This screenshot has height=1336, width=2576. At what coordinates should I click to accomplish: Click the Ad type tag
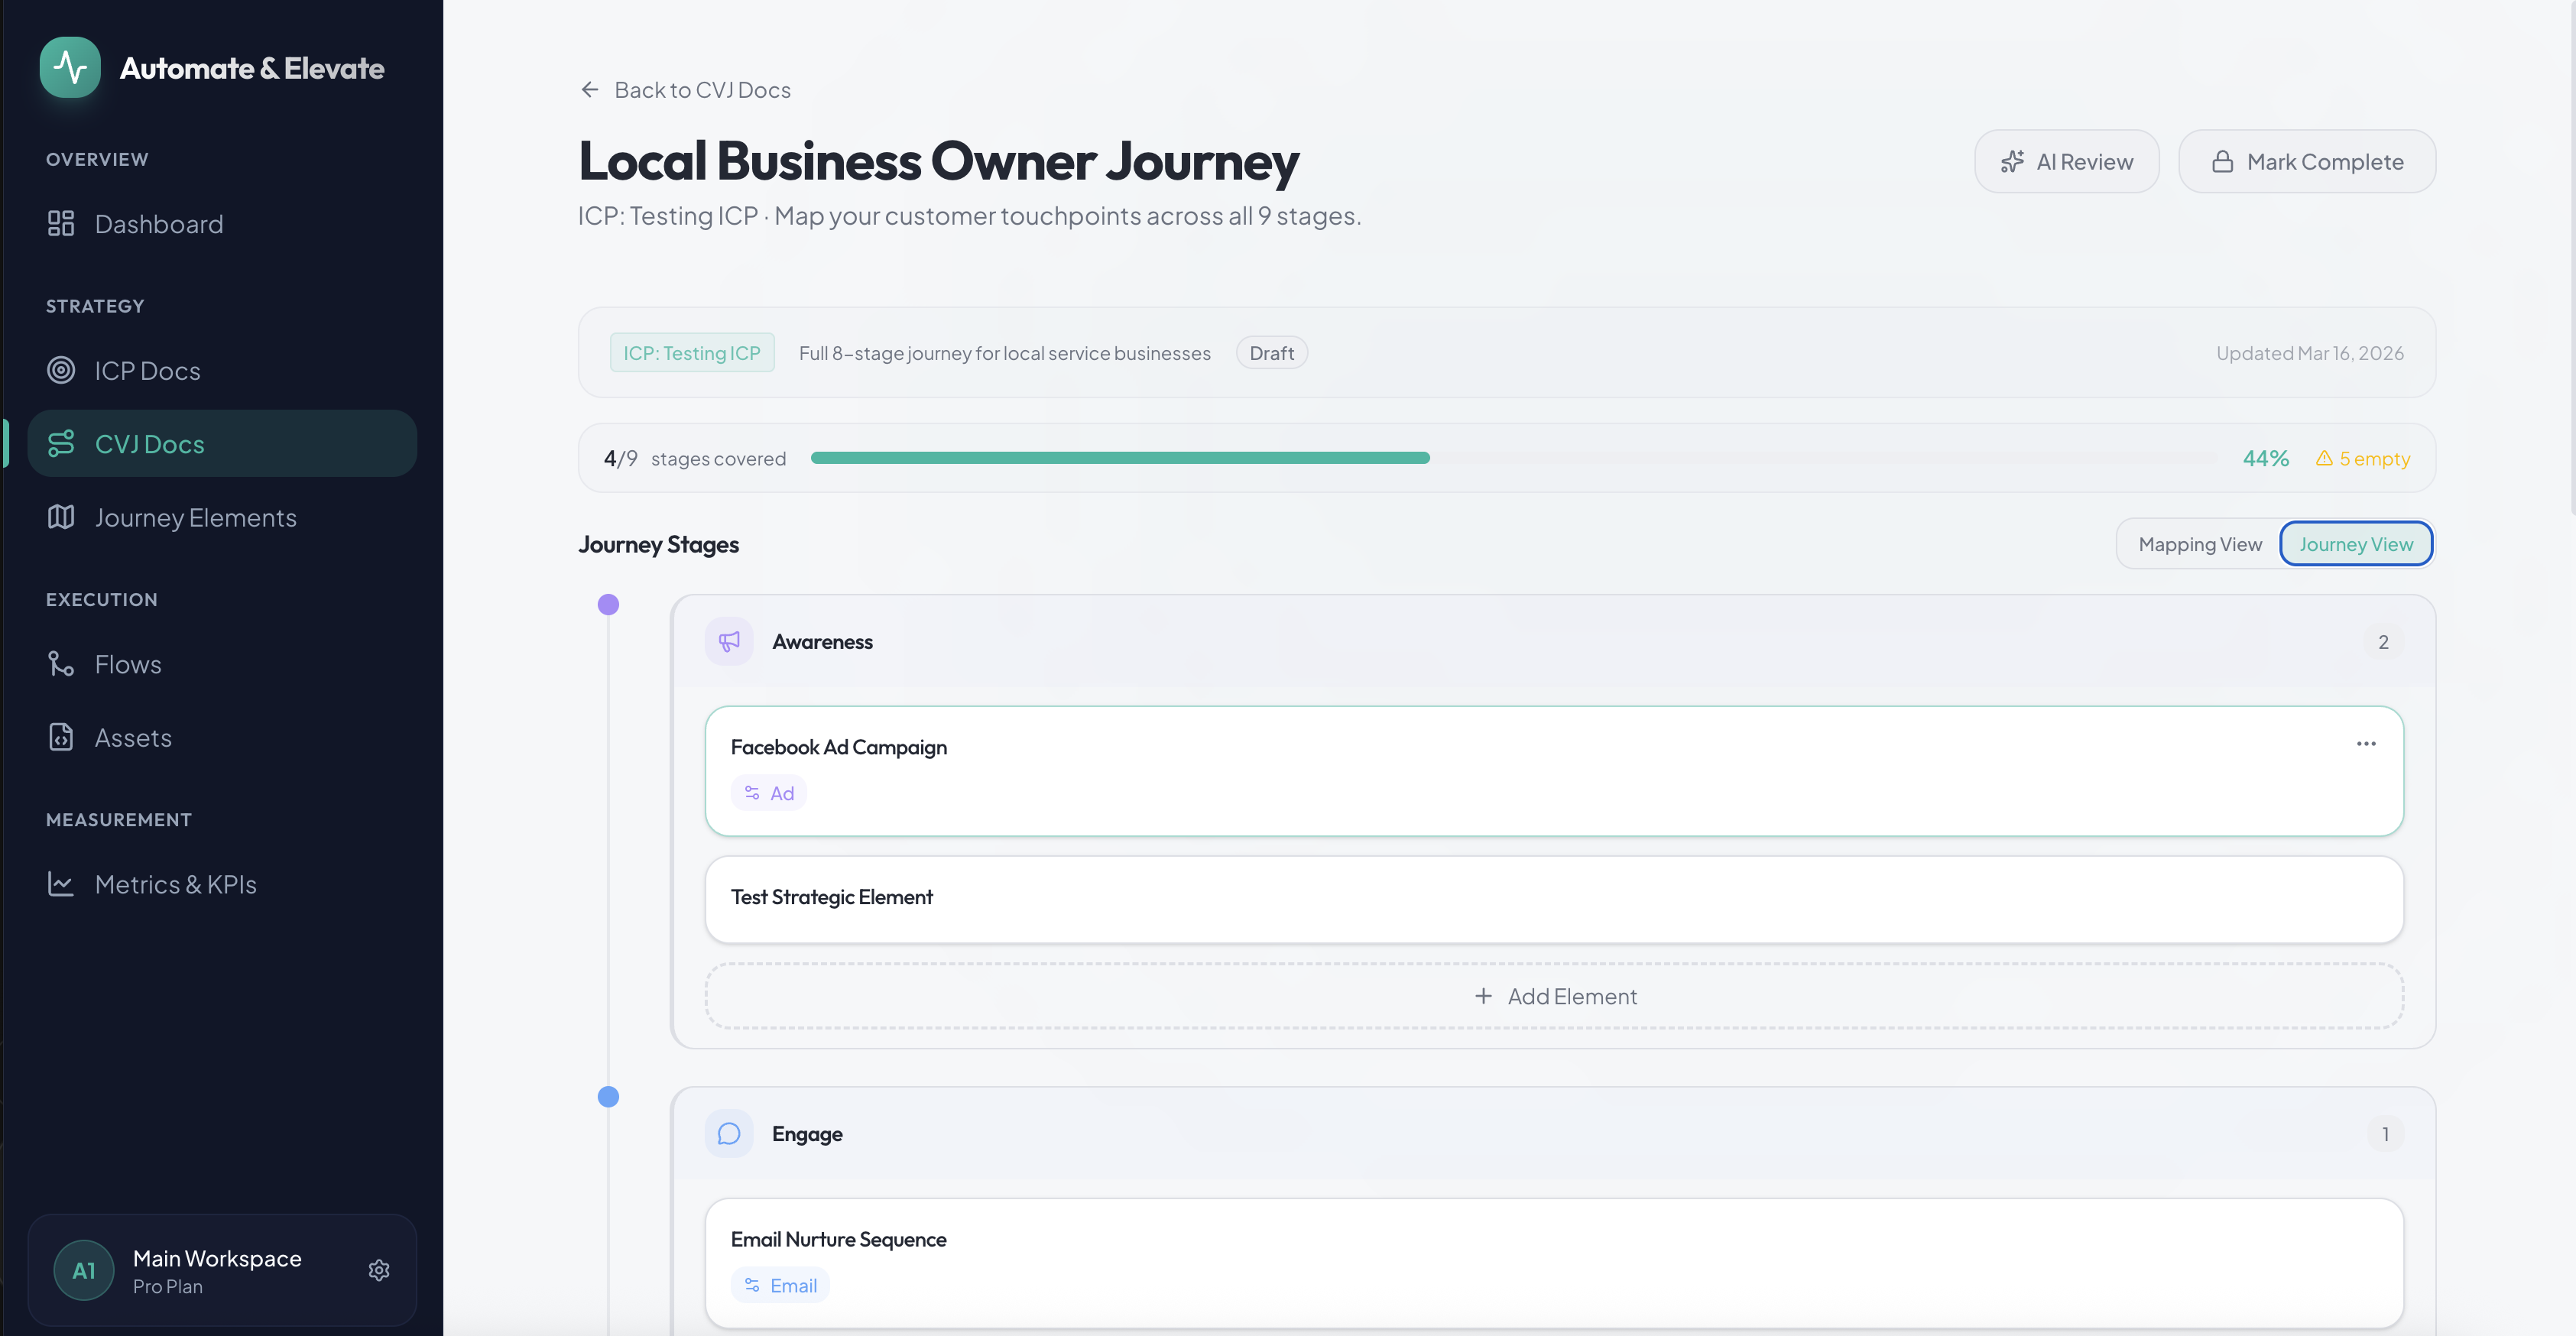click(x=769, y=793)
